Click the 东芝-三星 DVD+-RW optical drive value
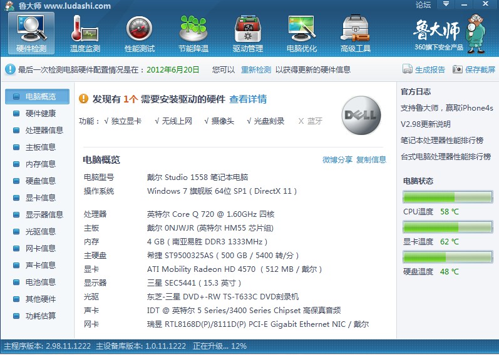 click(223, 297)
